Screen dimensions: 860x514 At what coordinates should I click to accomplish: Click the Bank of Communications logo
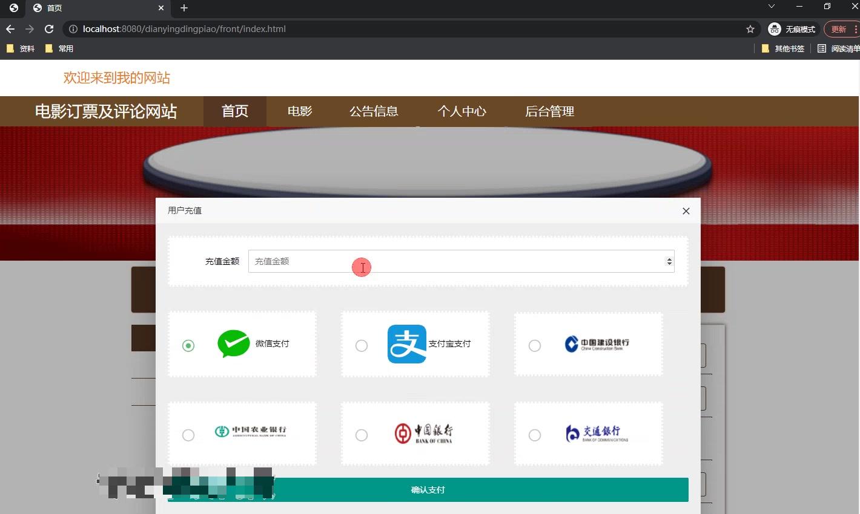(x=597, y=433)
